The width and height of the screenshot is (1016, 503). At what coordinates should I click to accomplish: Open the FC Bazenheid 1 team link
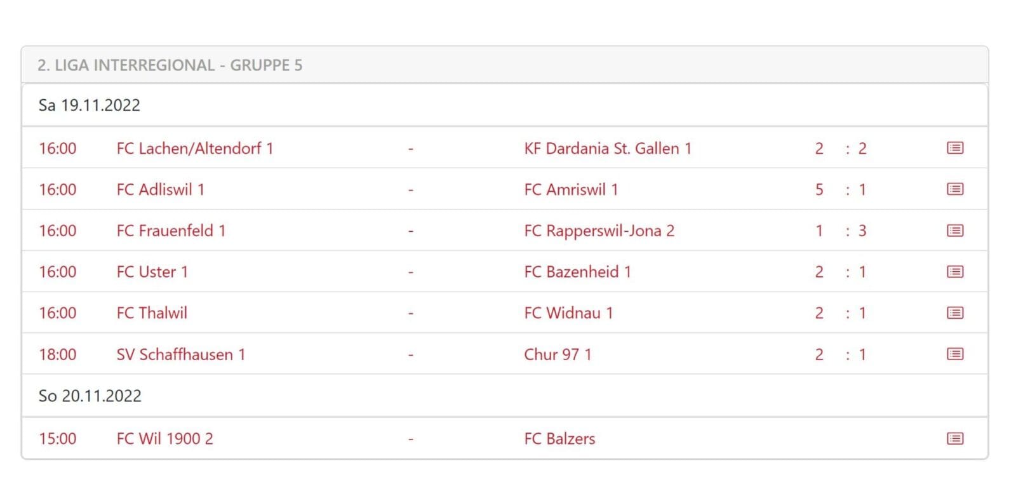577,272
